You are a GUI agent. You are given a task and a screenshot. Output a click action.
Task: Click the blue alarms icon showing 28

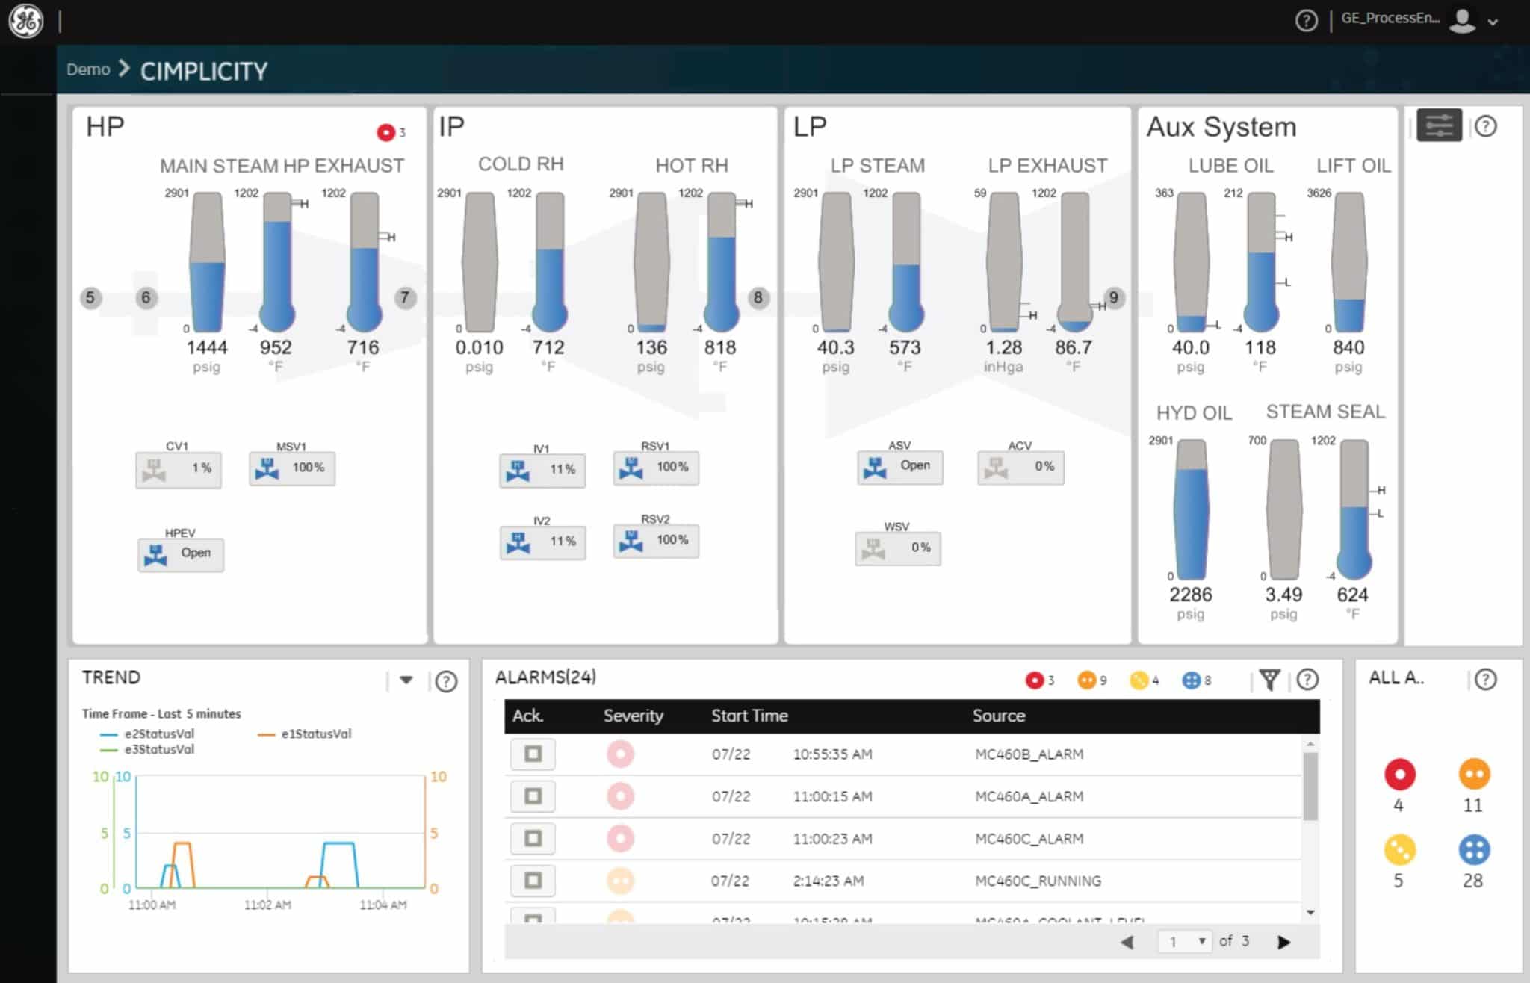(1474, 850)
